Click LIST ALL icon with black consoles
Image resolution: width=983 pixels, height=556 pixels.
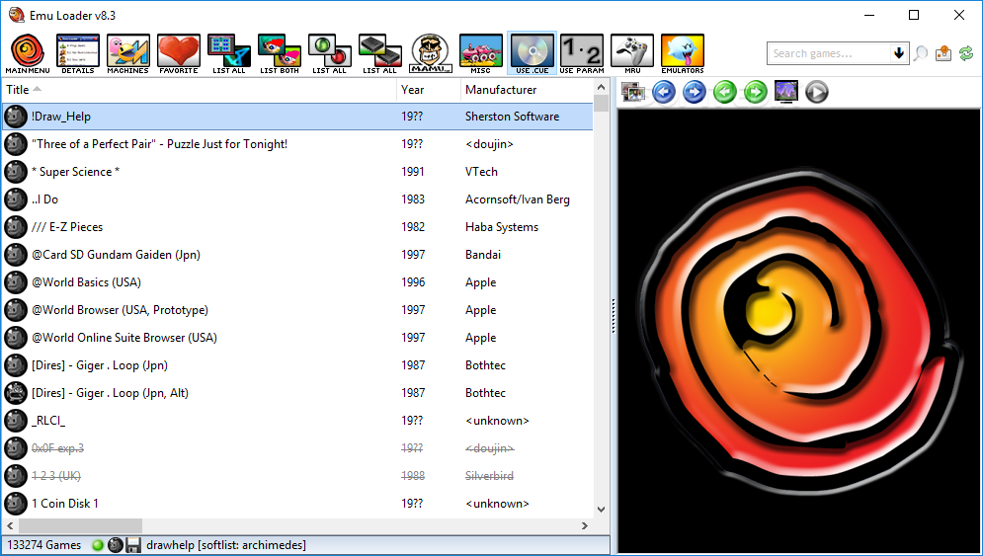pyautogui.click(x=380, y=53)
